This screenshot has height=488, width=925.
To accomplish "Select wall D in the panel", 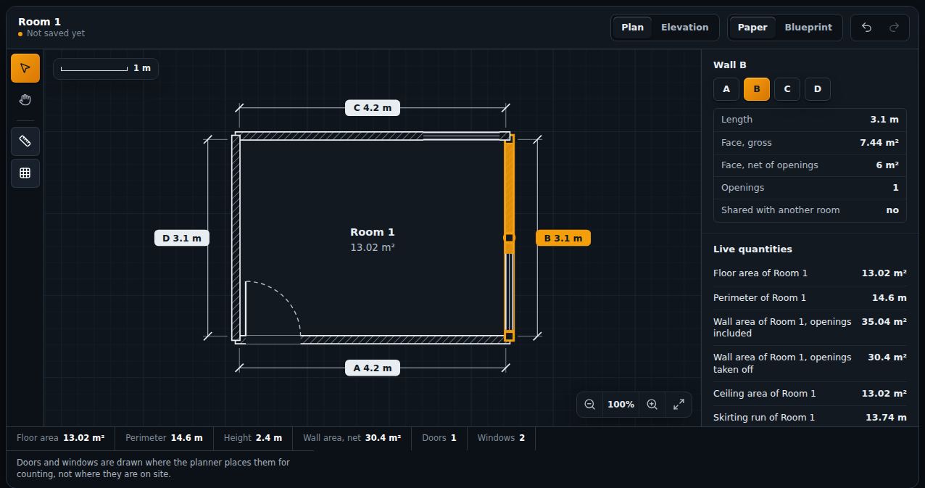I will click(x=818, y=89).
